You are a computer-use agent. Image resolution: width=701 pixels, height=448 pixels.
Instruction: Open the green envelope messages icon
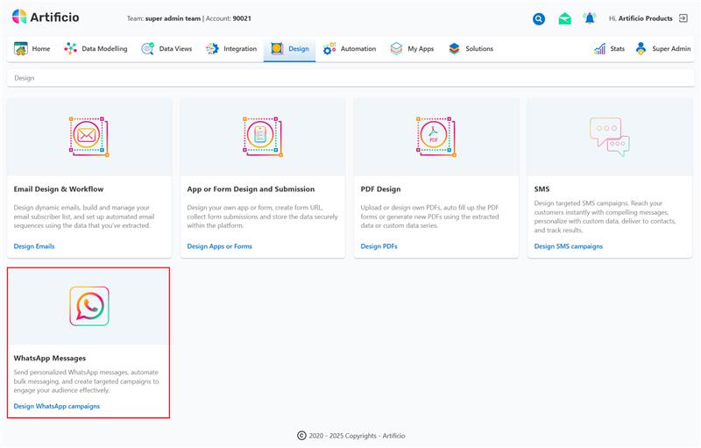pyautogui.click(x=564, y=18)
